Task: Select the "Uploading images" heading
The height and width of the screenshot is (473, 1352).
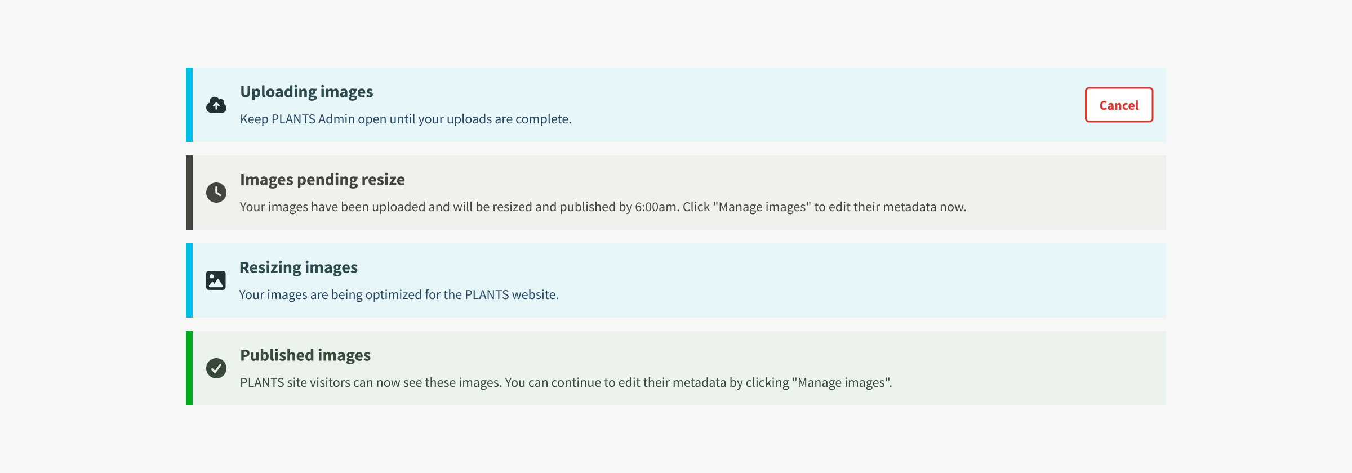Action: coord(306,92)
